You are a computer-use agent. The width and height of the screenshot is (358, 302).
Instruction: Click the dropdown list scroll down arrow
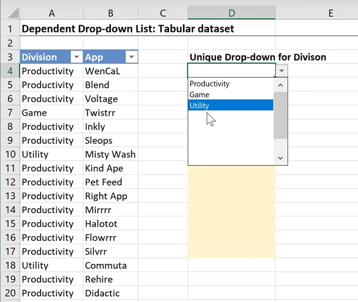[281, 158]
